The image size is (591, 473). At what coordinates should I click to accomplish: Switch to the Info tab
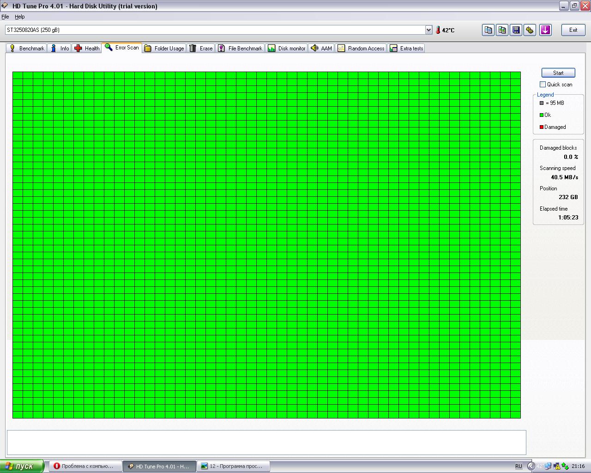tap(60, 48)
